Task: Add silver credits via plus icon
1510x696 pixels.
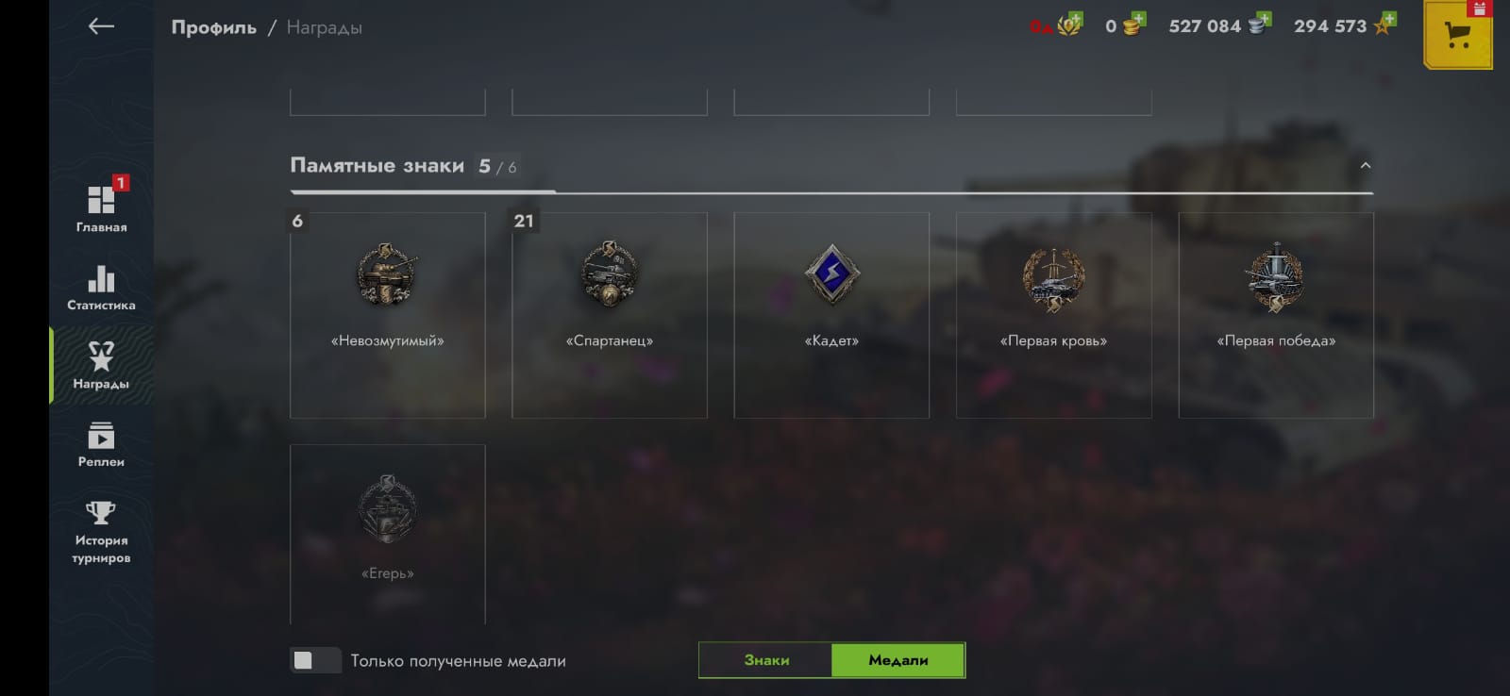Action: [x=1264, y=19]
